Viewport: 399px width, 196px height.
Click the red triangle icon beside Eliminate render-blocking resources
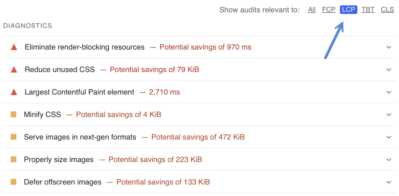(13, 47)
